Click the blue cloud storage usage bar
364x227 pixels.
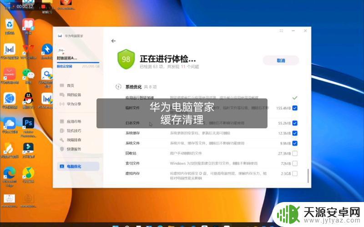[78, 63]
